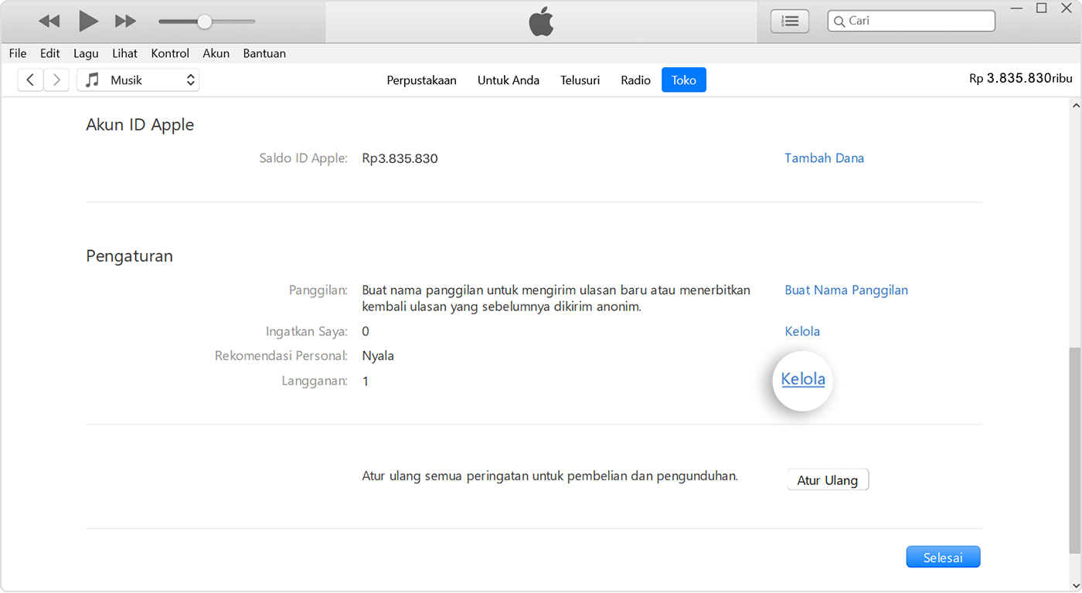This screenshot has width=1082, height=593.
Task: Click the Nyala recommendation value
Action: click(x=378, y=356)
